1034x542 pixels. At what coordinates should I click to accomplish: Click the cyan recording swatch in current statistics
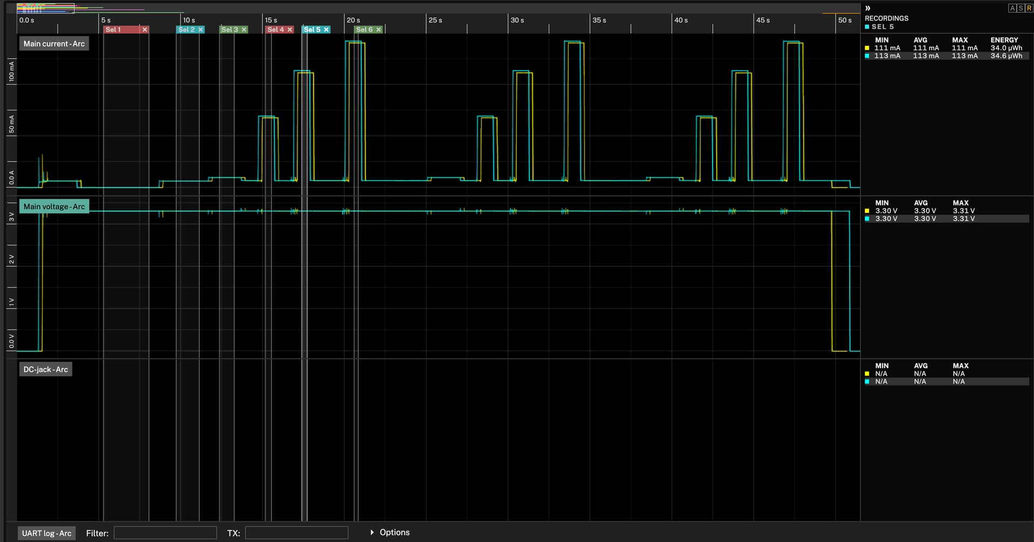867,56
